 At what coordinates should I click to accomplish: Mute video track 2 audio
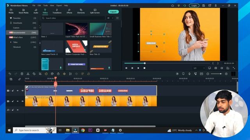pos(18,91)
